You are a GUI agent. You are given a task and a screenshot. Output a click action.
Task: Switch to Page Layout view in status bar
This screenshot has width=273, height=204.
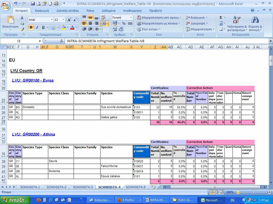pyautogui.click(x=216, y=192)
